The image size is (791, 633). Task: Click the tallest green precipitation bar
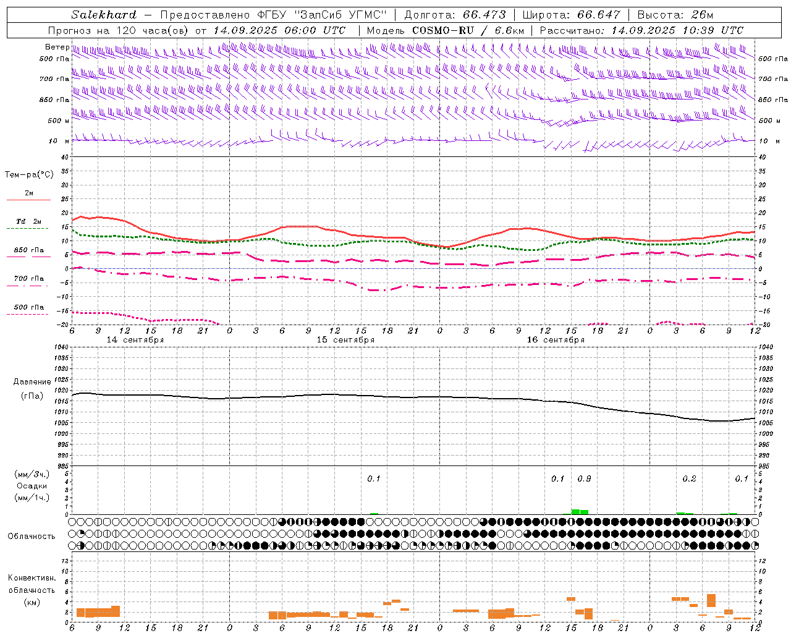click(x=575, y=512)
